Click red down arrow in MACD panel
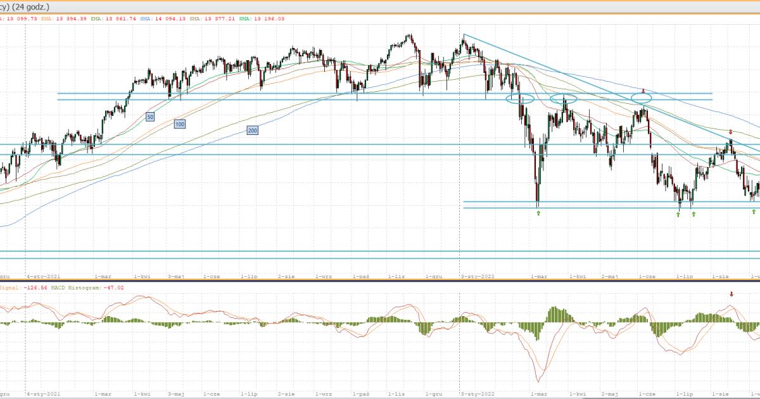 [731, 294]
